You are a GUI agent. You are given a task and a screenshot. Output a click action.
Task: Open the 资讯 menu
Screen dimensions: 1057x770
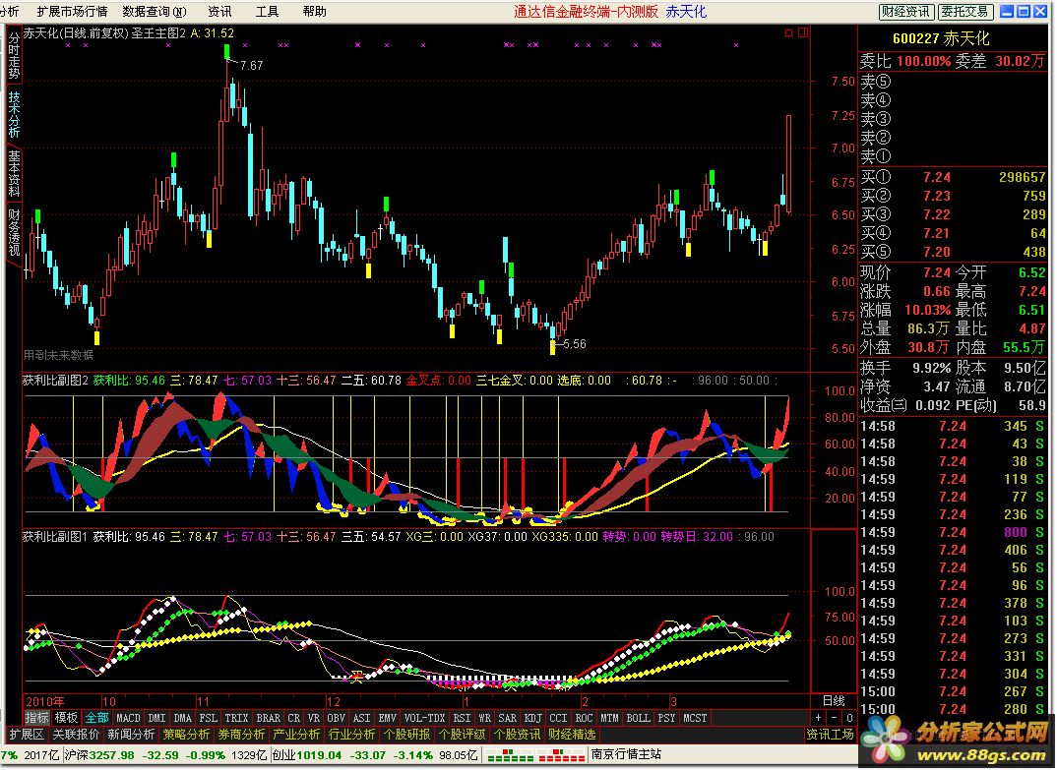pyautogui.click(x=219, y=12)
